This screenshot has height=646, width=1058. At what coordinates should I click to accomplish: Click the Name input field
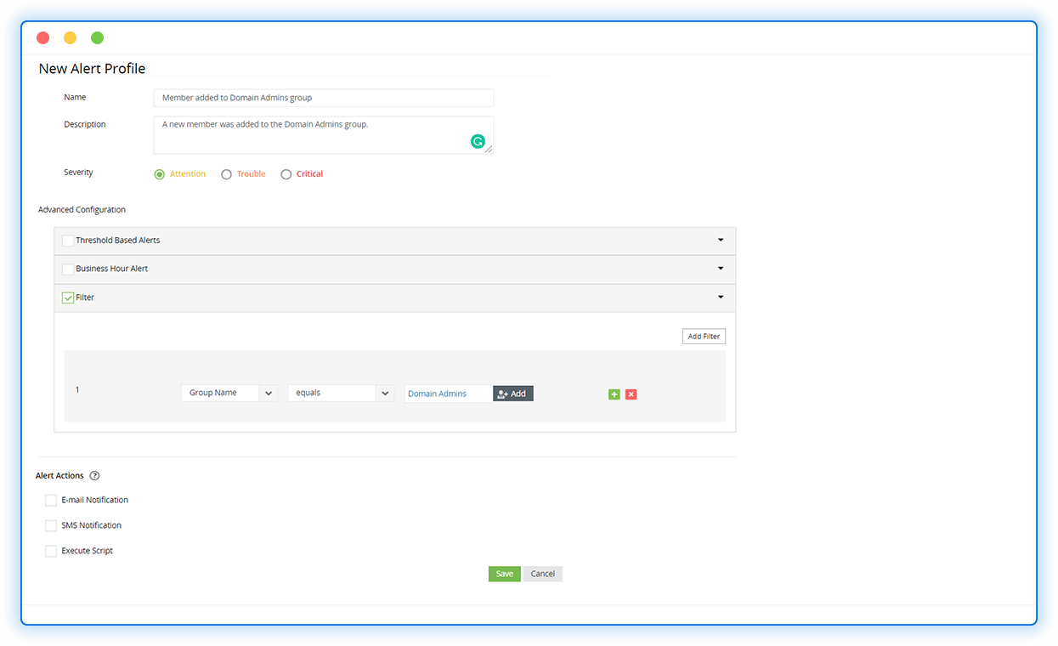[323, 97]
